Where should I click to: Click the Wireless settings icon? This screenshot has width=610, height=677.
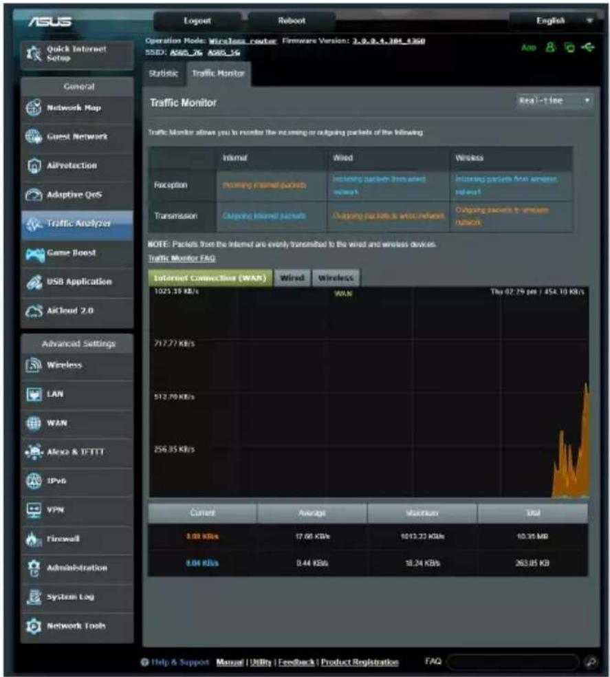pos(34,365)
